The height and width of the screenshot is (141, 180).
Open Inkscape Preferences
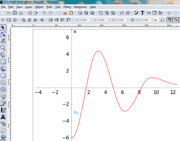[169, 13]
